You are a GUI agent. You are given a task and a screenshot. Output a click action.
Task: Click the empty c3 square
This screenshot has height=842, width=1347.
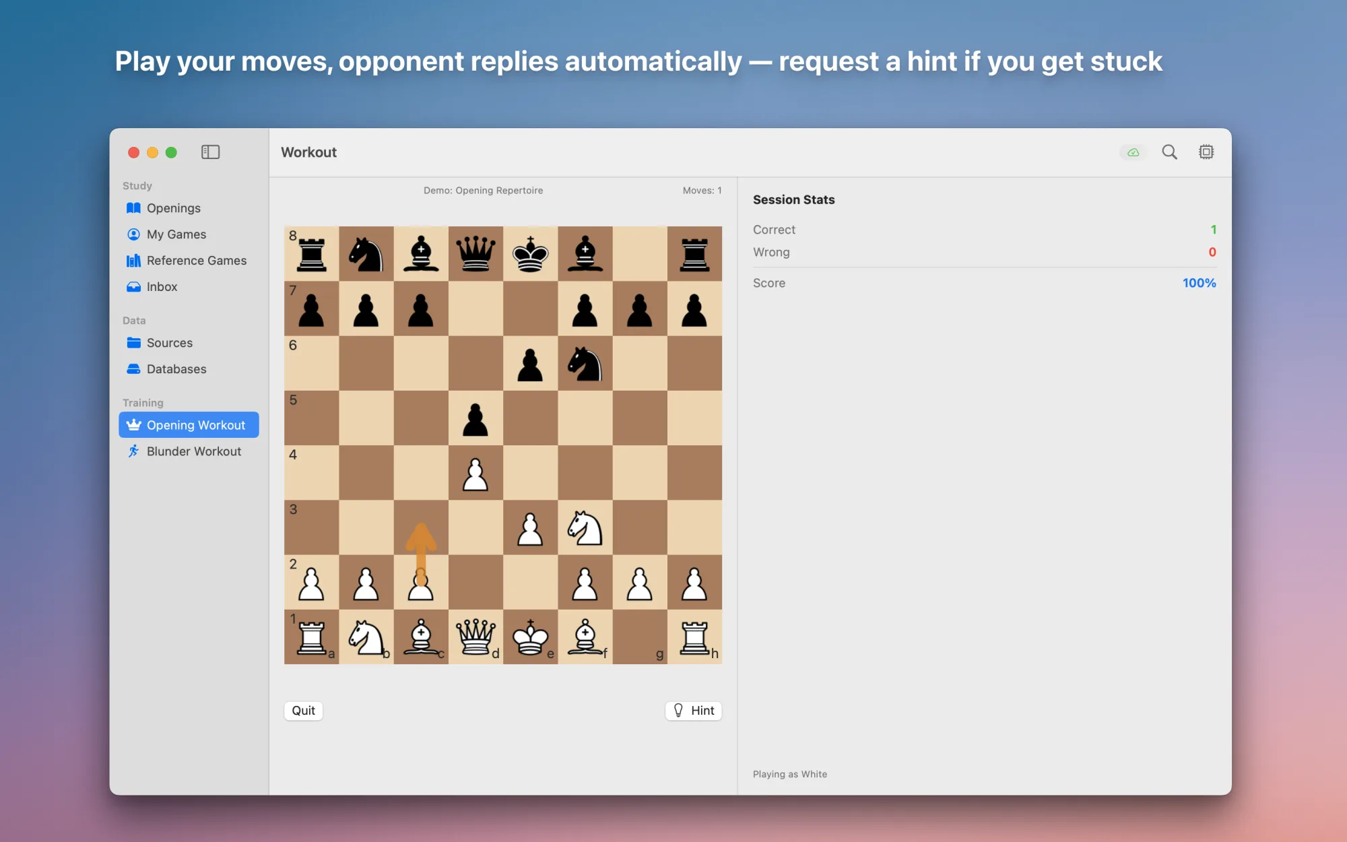coord(421,527)
